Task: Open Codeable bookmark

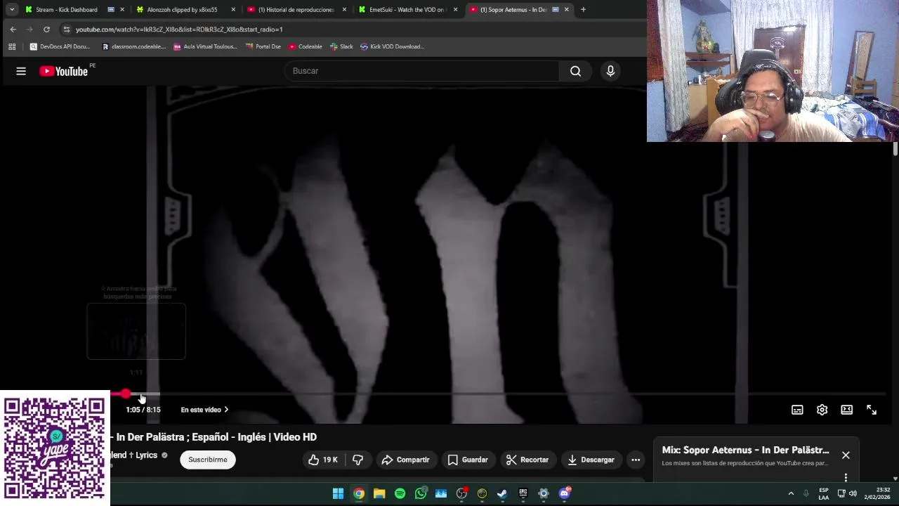Action: (306, 46)
